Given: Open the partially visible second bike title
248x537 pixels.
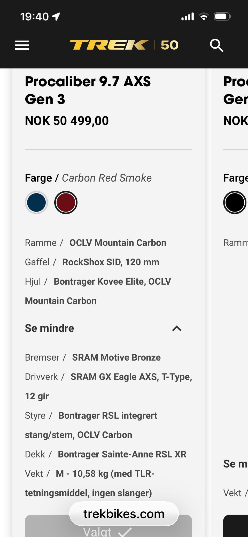Looking at the screenshot, I should [236, 90].
